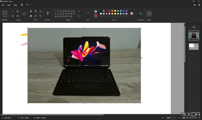Pick the Five-point star shape
This screenshot has width=202, height=120.
point(56,16)
